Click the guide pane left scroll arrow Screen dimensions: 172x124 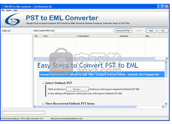[x=35, y=106]
